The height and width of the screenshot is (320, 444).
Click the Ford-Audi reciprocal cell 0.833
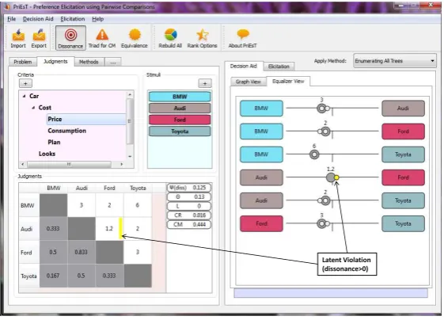click(x=82, y=253)
